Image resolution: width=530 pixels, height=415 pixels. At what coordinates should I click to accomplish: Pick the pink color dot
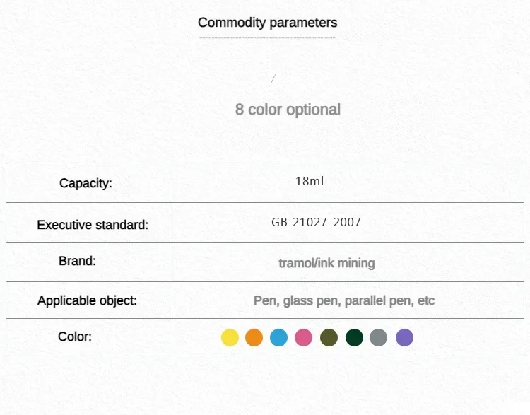point(303,338)
